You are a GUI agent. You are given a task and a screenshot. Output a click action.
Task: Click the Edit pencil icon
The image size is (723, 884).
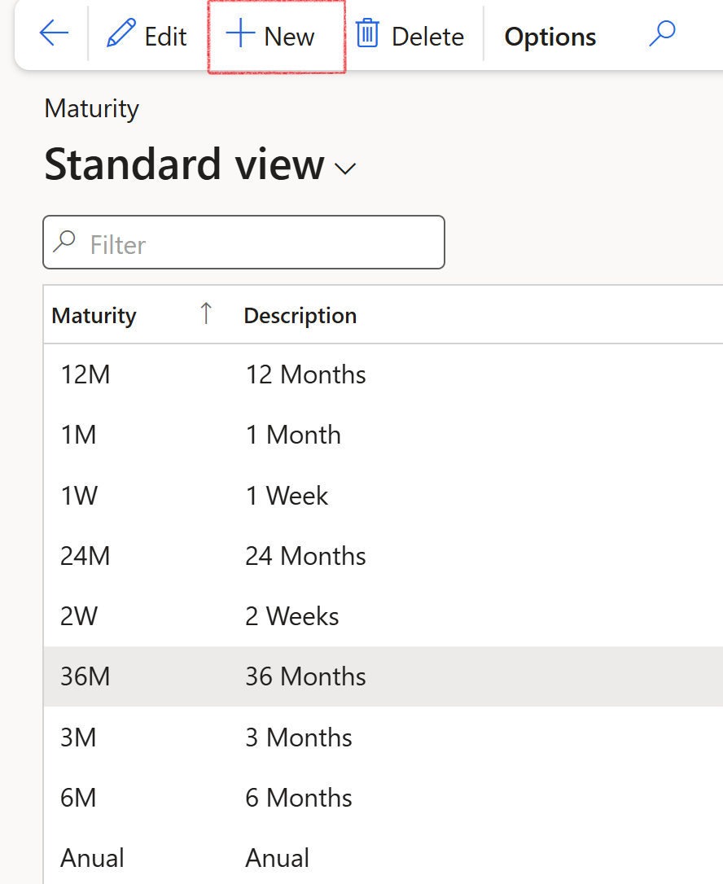[x=121, y=35]
